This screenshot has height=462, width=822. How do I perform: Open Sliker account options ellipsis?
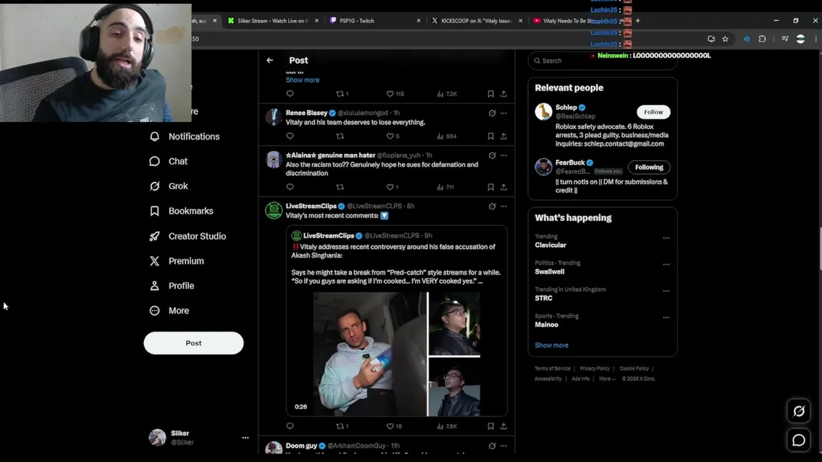(245, 438)
